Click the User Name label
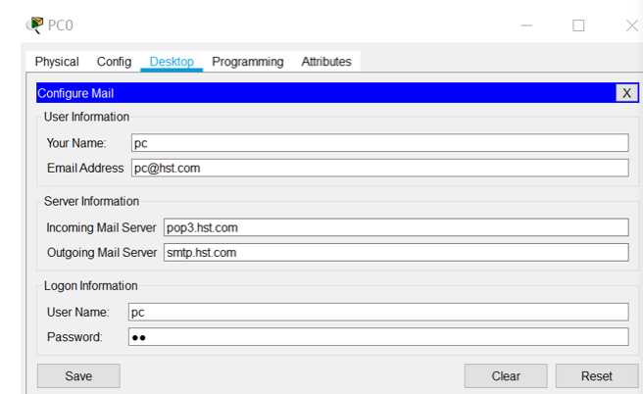The width and height of the screenshot is (643, 394). 77,313
